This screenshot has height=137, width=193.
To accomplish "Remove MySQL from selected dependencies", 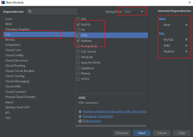I will (x=186, y=39).
